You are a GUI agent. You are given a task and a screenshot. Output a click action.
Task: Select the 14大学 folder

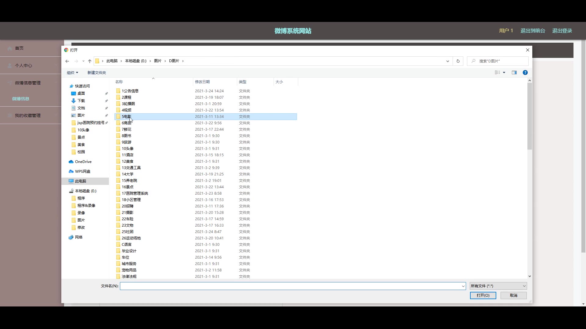[x=127, y=174]
